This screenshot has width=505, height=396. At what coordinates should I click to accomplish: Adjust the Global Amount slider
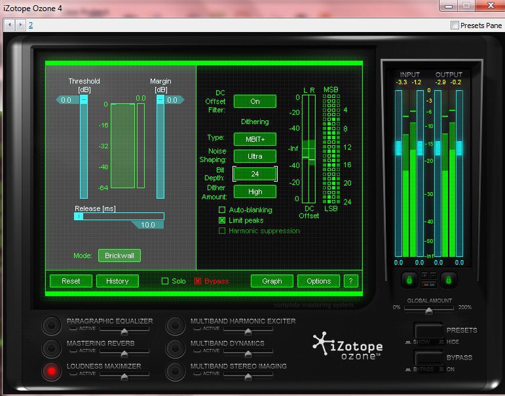428,309
